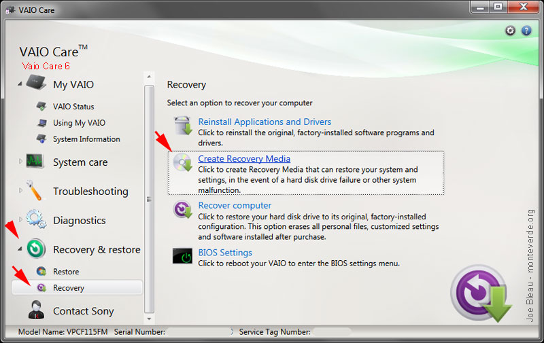Click sidebar scrollbar up arrow
This screenshot has height=343, width=544.
[149, 77]
